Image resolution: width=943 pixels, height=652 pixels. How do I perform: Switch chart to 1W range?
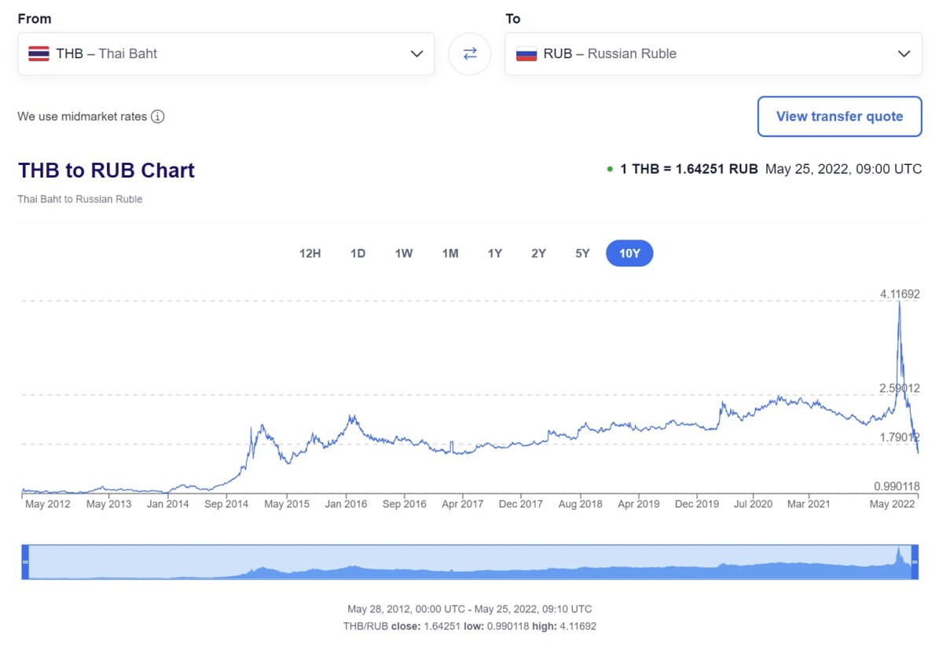(403, 253)
